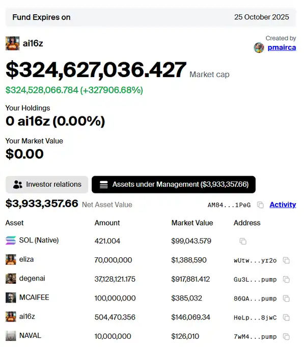Copy the SOL (Native) address
Screen dimensions: 304x347
[243, 241]
